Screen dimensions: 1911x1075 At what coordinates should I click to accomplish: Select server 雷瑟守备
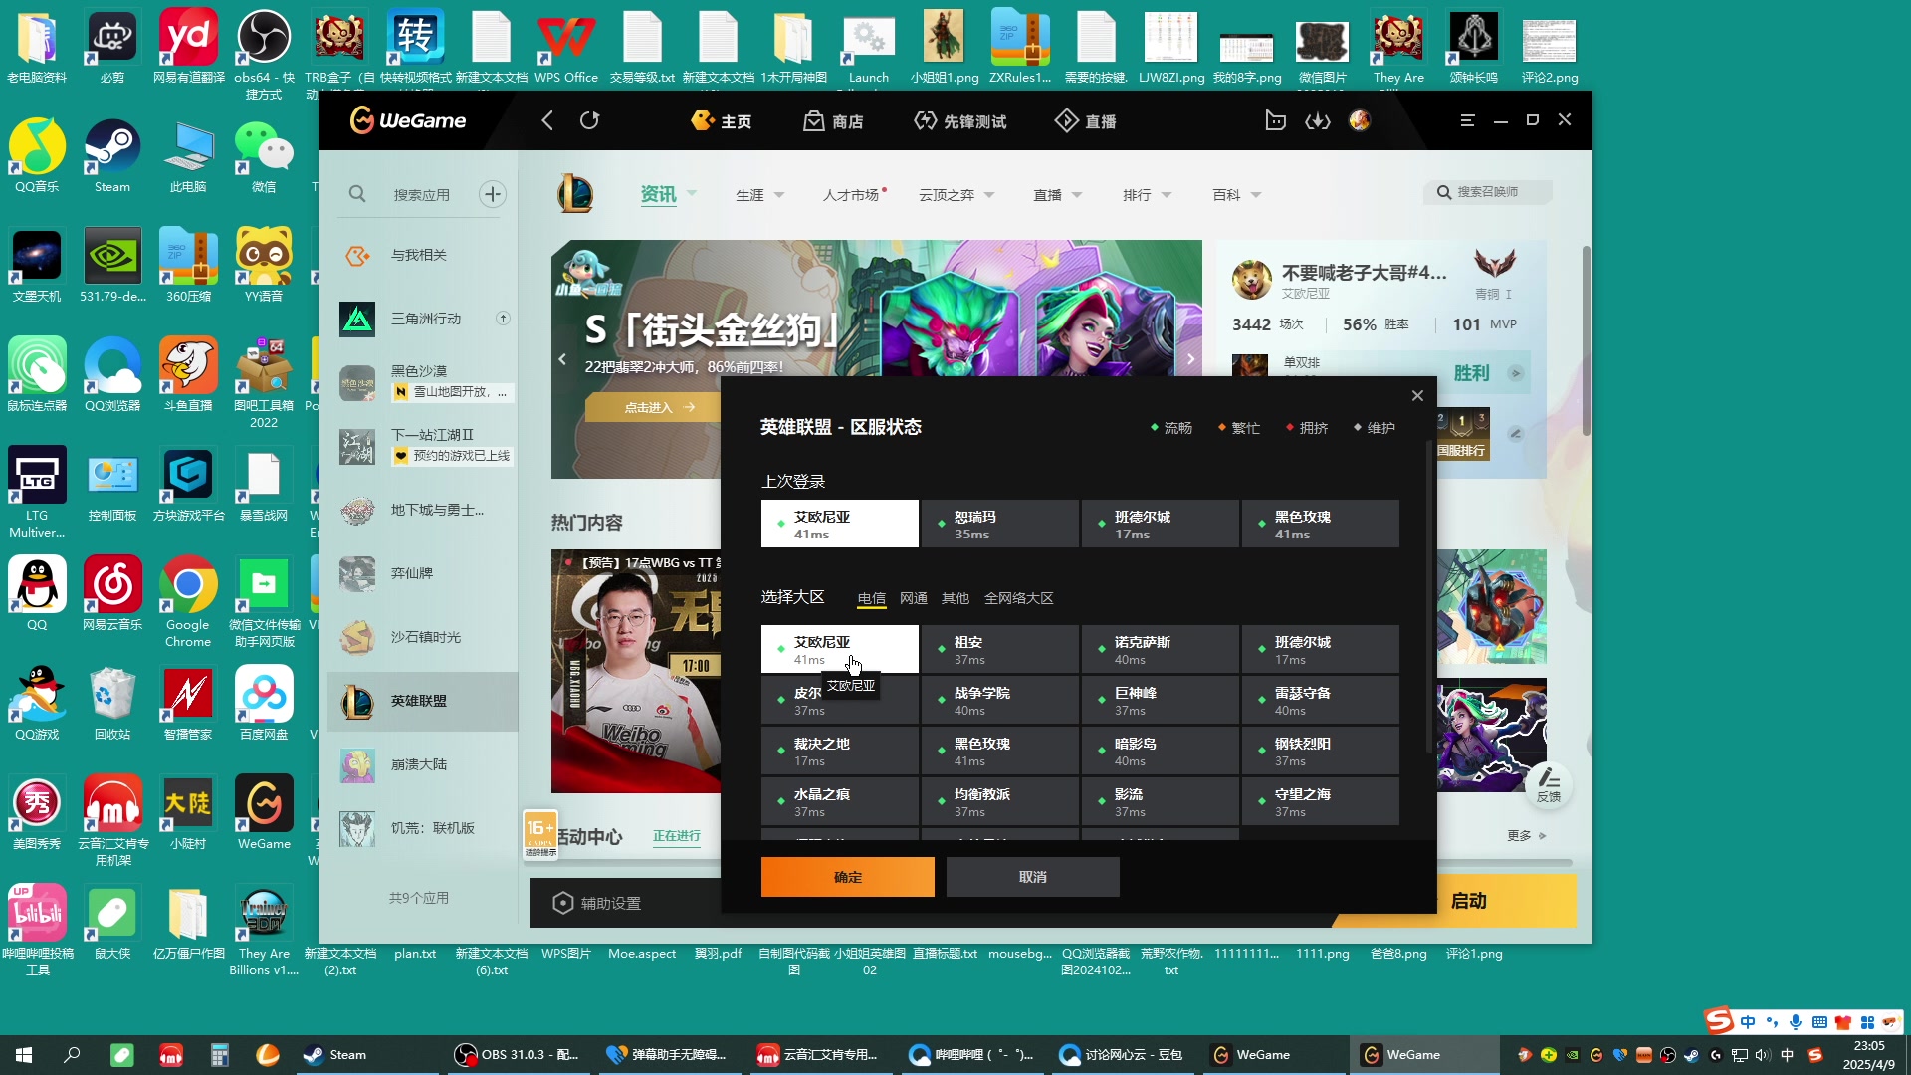[1321, 700]
